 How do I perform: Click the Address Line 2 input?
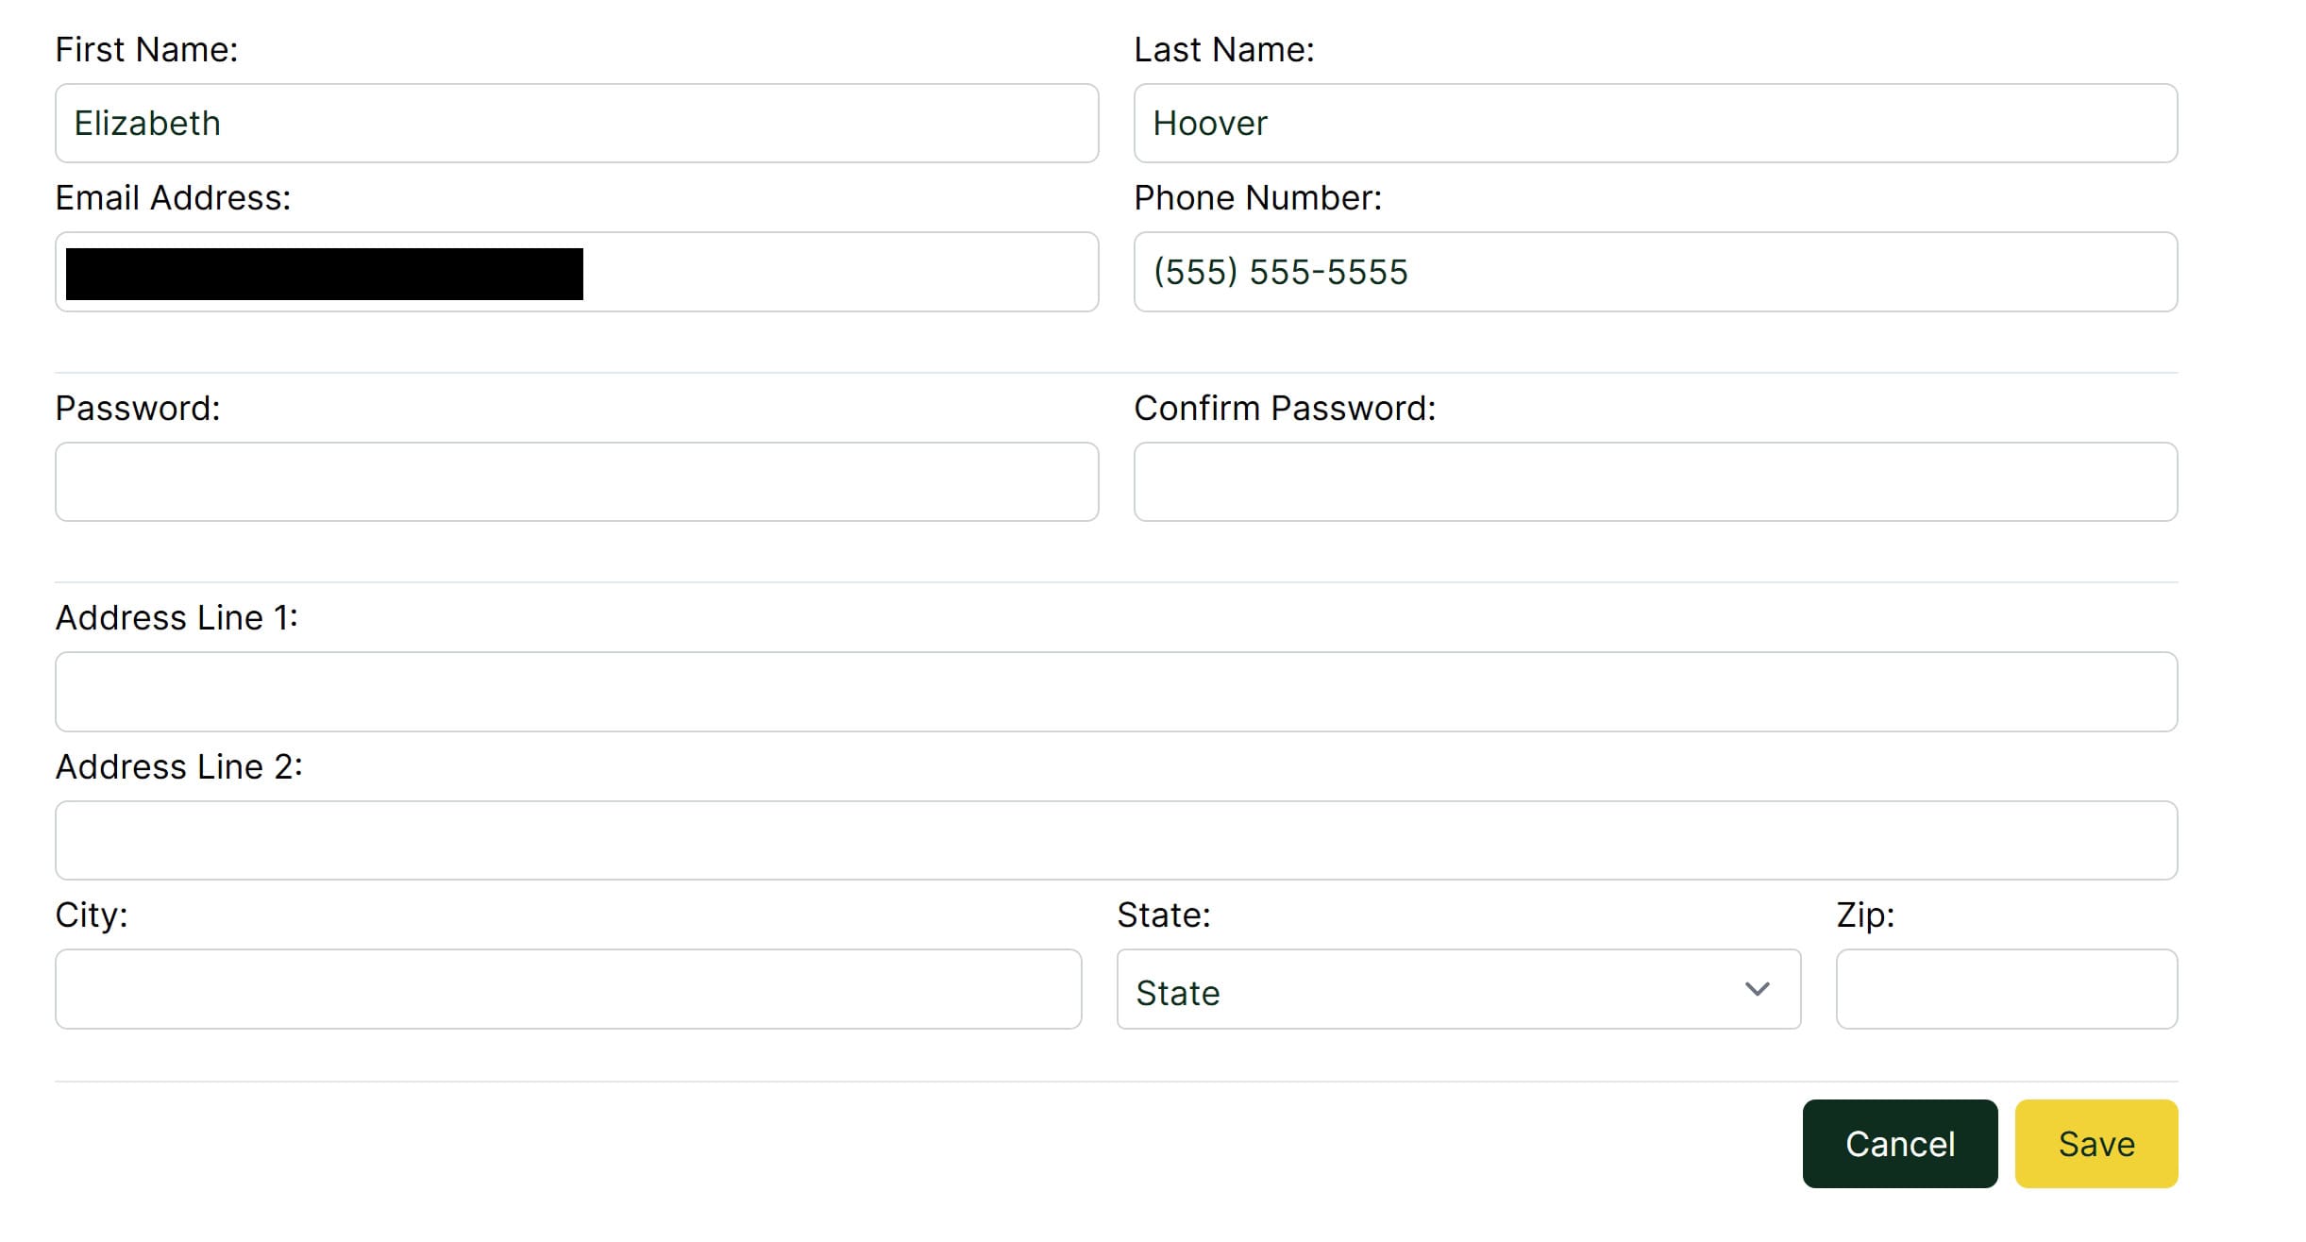click(1116, 841)
